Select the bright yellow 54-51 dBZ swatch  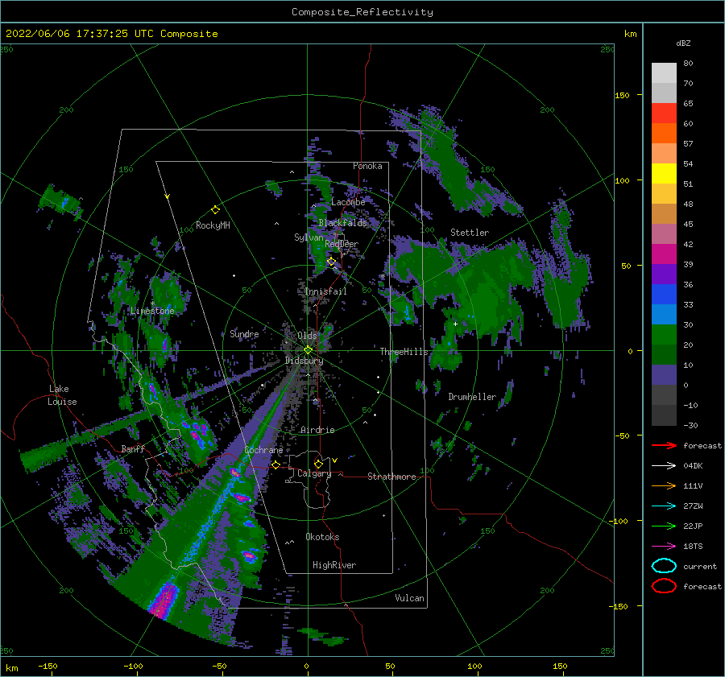point(664,174)
